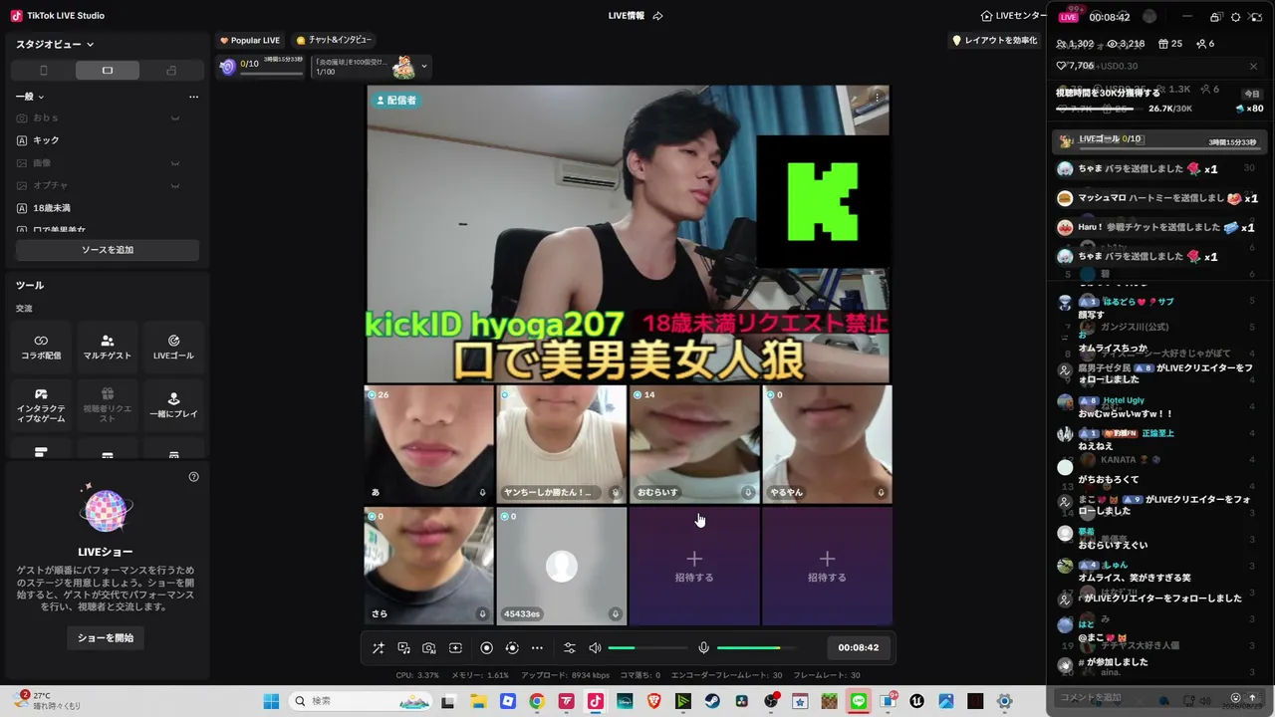This screenshot has width=1275, height=717.
Task: Open the インタラクティブなゲーム tool
Action: point(41,405)
